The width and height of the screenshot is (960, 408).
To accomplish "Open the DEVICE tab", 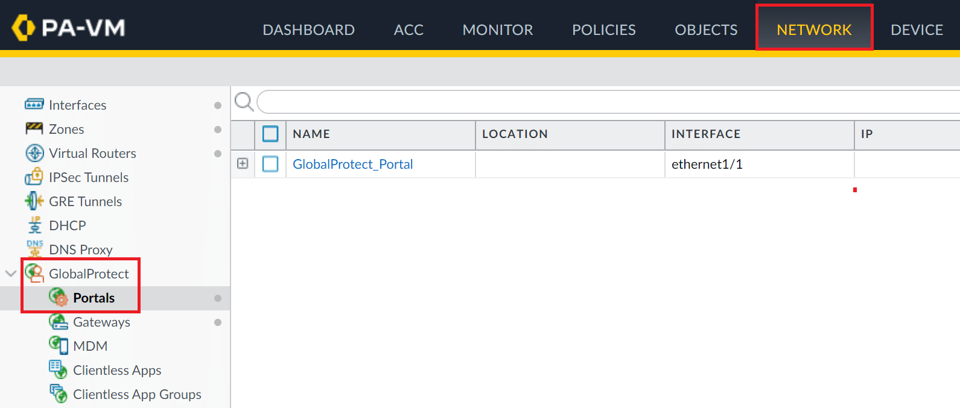I will pyautogui.click(x=916, y=30).
